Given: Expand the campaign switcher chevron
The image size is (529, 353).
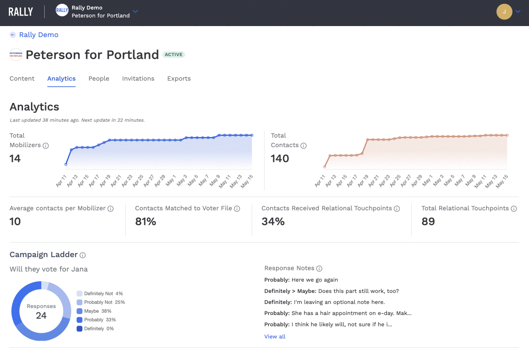Looking at the screenshot, I should (x=135, y=11).
